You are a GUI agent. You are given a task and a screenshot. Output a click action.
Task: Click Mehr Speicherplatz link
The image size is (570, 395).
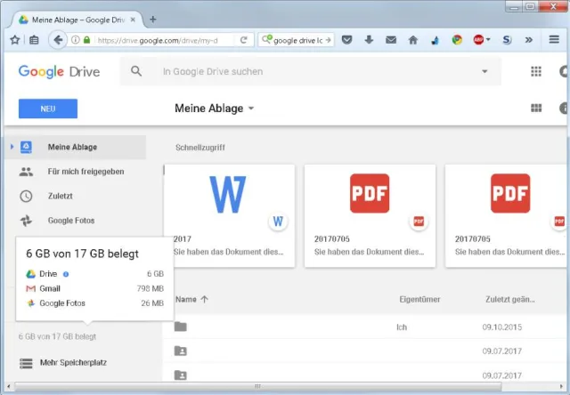75,363
